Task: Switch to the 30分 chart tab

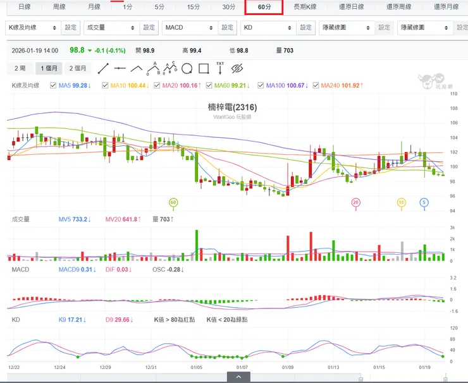Action: (x=228, y=7)
